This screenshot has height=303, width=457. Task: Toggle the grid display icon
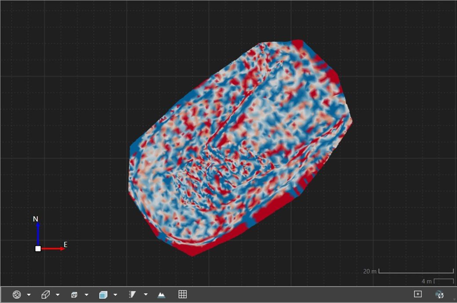click(x=183, y=294)
